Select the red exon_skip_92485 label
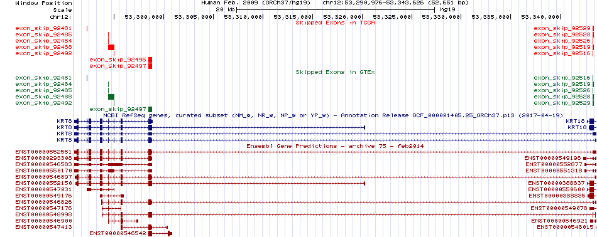The image size is (597, 237). (x=43, y=34)
